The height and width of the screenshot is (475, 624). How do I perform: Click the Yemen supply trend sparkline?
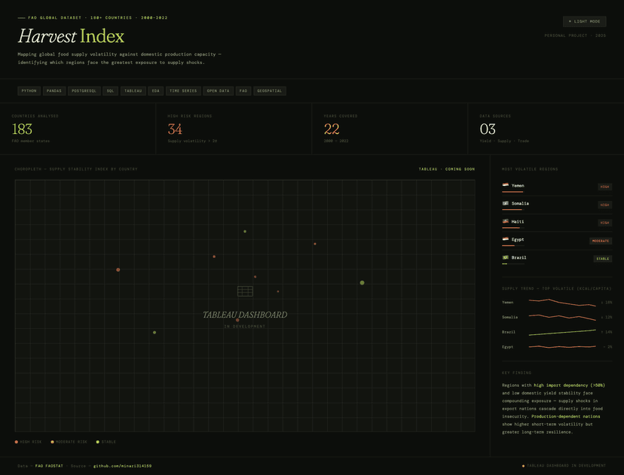click(562, 303)
